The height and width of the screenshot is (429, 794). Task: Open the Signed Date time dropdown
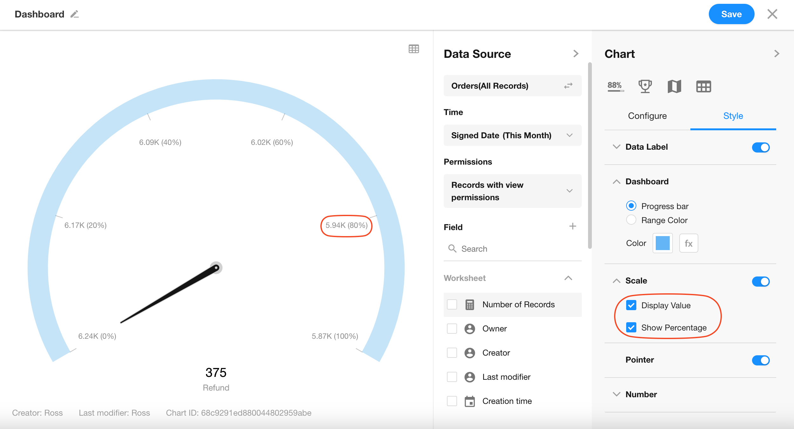click(512, 135)
